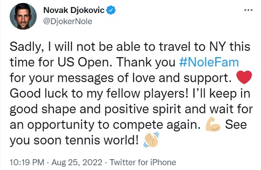
Task: Open the 10:19 PM timestamp link
Action: click(27, 162)
